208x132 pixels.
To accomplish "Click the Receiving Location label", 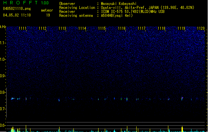I will pyautogui.click(x=77, y=8).
